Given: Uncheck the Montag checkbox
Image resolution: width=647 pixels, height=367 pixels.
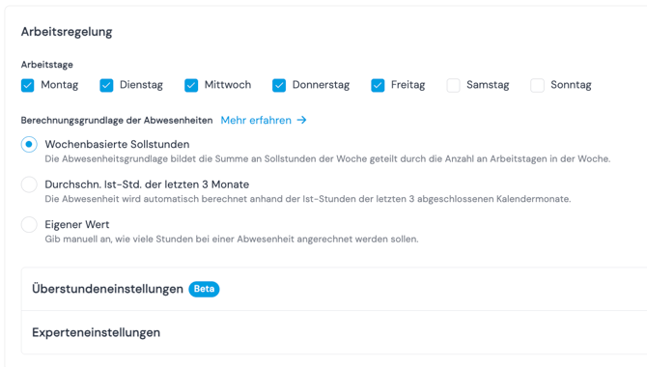Looking at the screenshot, I should click(x=28, y=85).
